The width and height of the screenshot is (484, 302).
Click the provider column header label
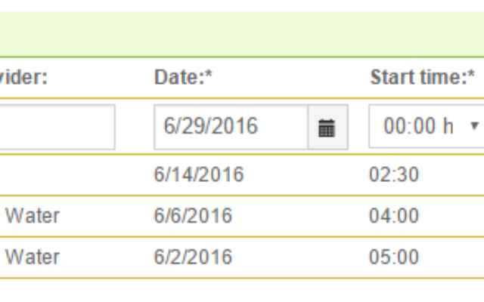coord(23,77)
